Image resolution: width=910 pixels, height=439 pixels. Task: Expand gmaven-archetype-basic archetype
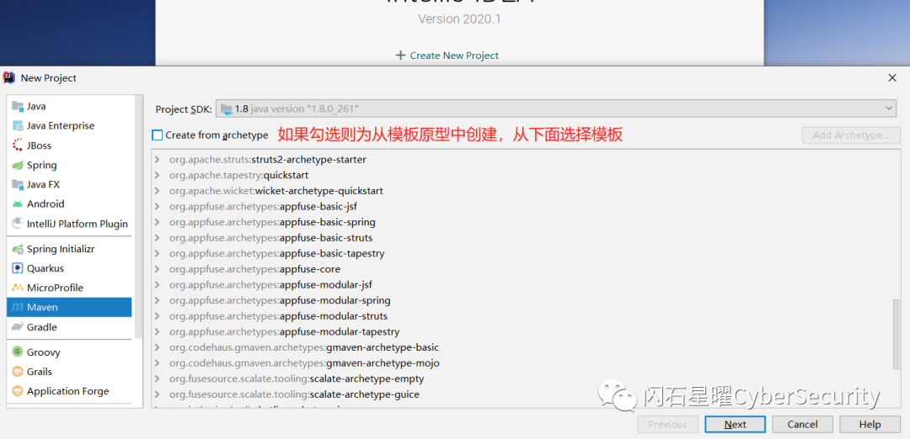157,347
